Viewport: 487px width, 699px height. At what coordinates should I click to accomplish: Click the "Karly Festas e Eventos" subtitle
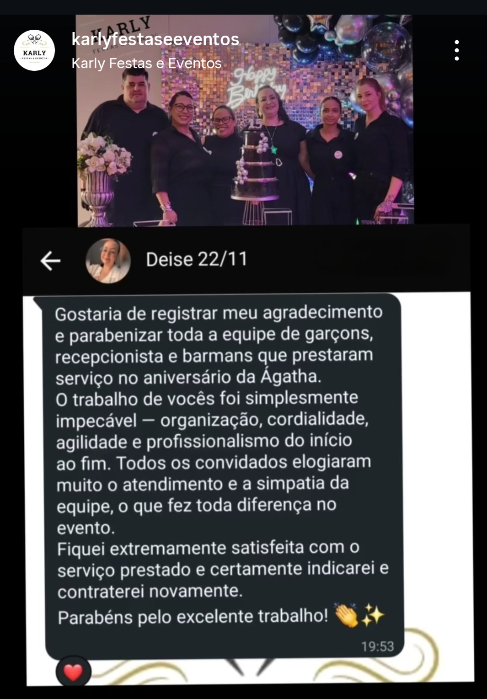pyautogui.click(x=146, y=63)
